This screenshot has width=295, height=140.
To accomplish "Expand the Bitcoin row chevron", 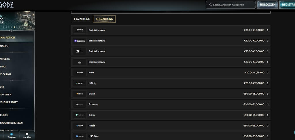I will pyautogui.click(x=268, y=94).
